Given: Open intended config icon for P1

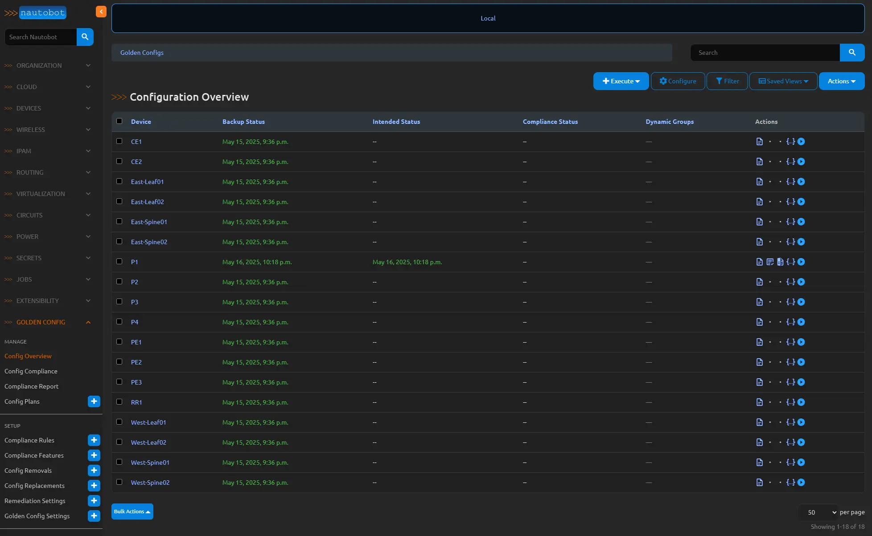Looking at the screenshot, I should [x=770, y=262].
